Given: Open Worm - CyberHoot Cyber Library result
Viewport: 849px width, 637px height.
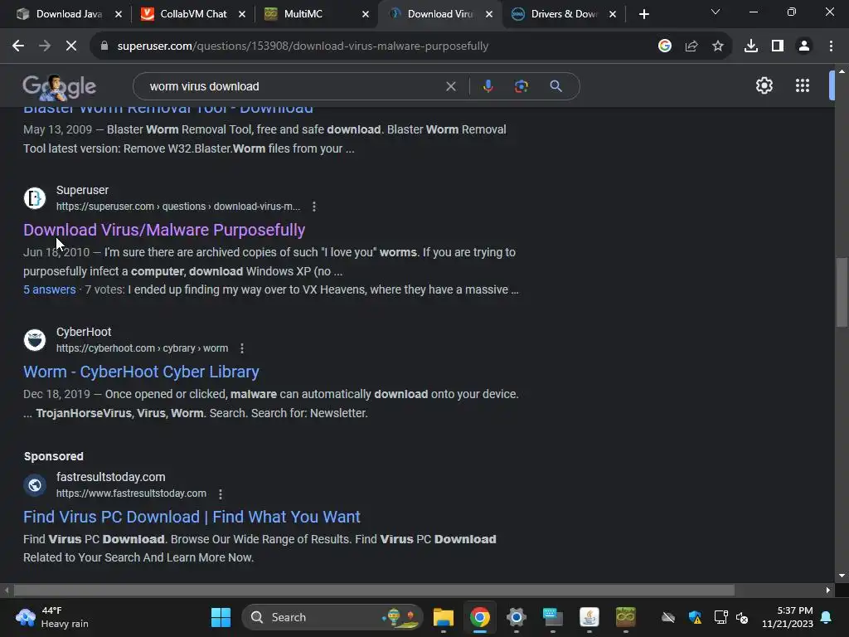Looking at the screenshot, I should coord(141,372).
